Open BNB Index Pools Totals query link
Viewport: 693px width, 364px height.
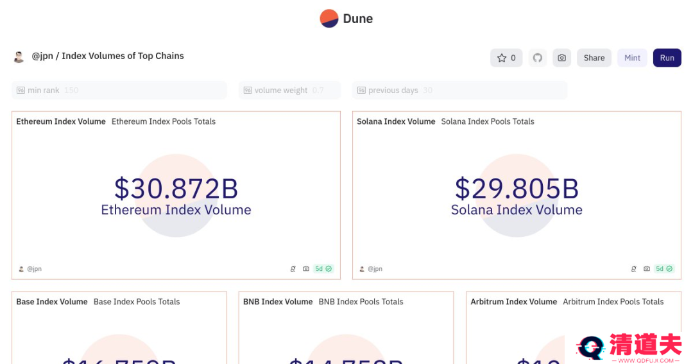click(361, 302)
